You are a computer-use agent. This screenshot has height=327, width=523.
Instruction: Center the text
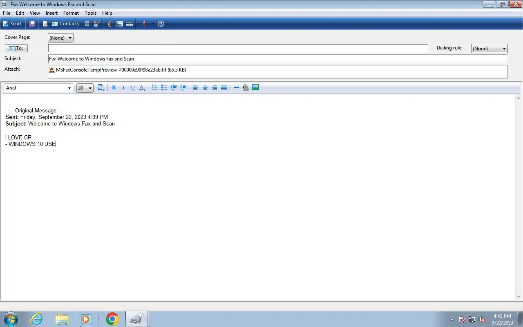[205, 87]
